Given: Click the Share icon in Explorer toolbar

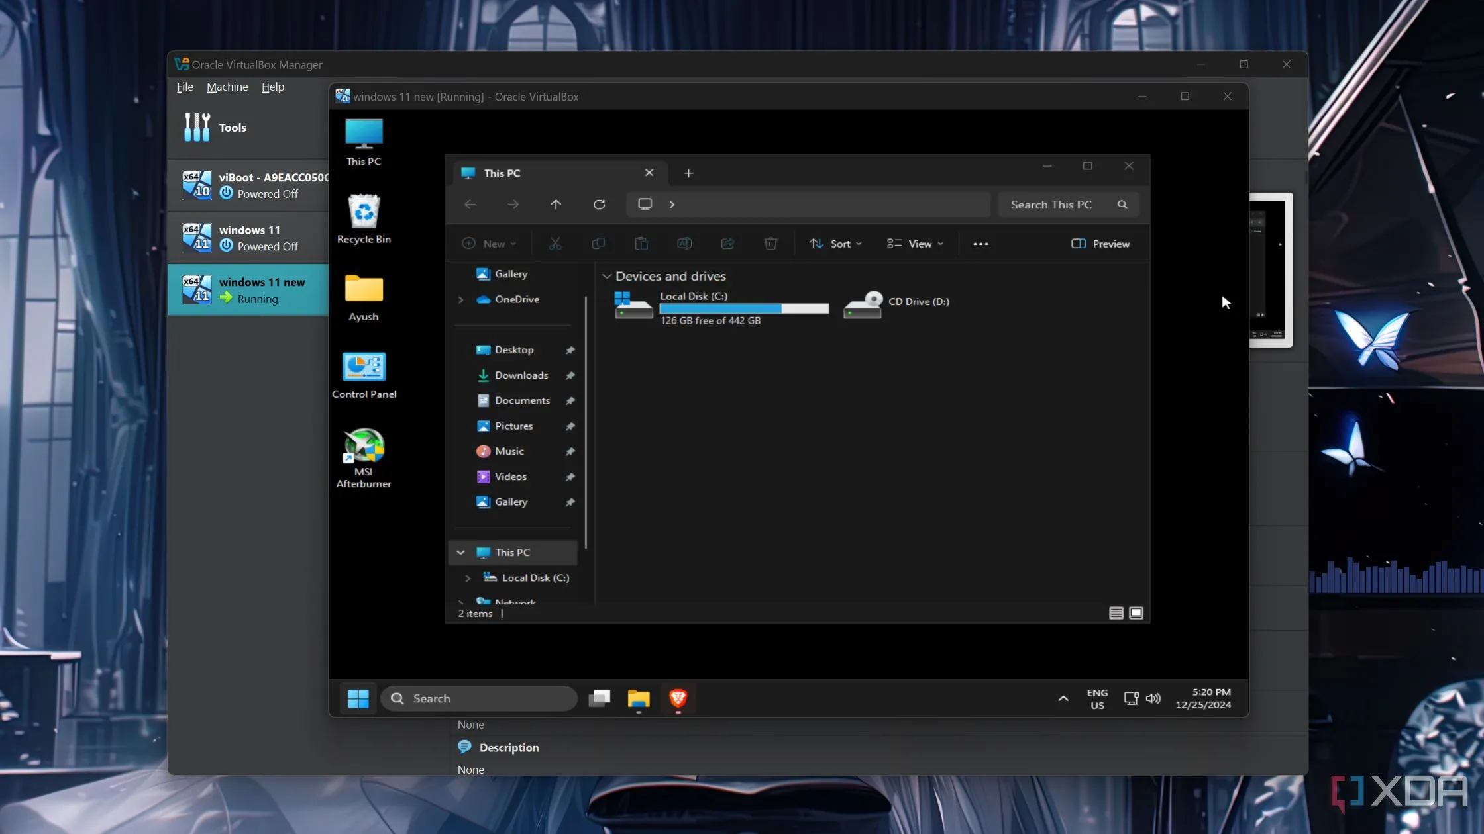Looking at the screenshot, I should [727, 244].
